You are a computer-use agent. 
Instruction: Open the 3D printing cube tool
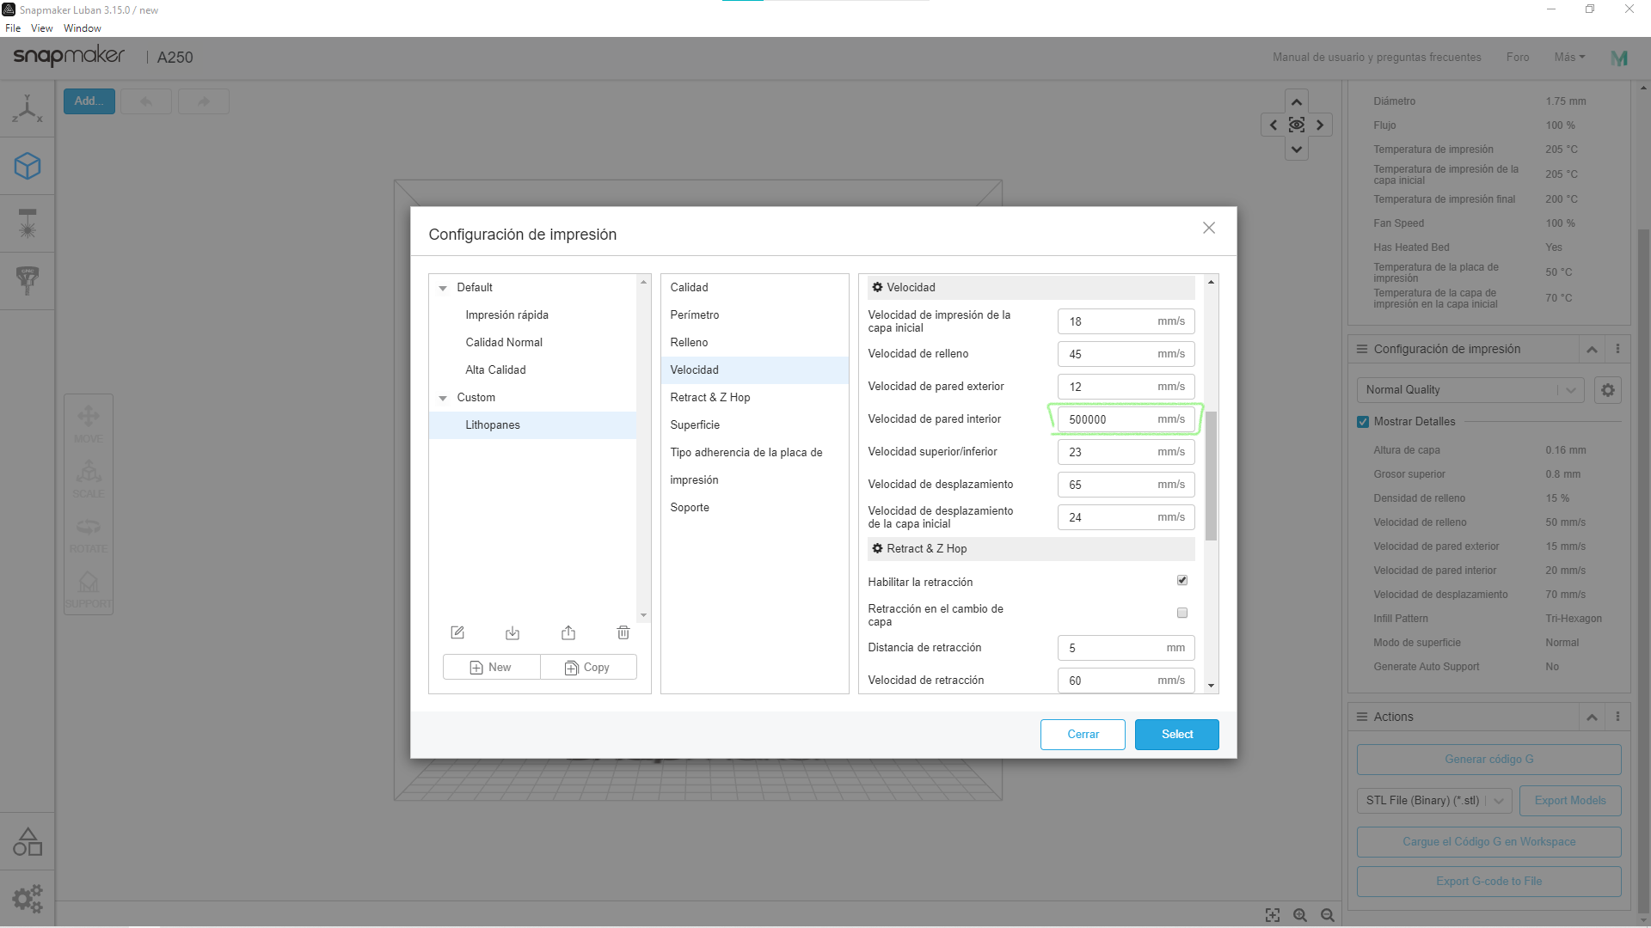[x=28, y=166]
